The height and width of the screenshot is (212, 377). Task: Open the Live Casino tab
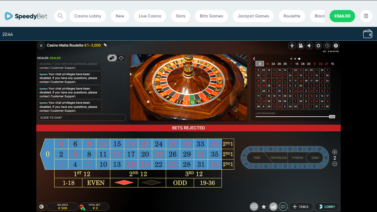pyautogui.click(x=150, y=16)
